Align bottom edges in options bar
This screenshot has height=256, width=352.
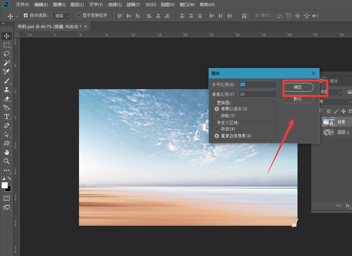tap(138, 16)
